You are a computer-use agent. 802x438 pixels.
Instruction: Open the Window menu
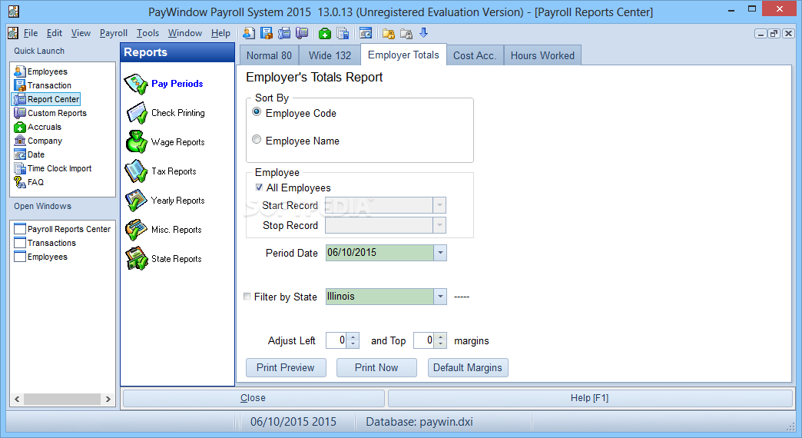185,33
